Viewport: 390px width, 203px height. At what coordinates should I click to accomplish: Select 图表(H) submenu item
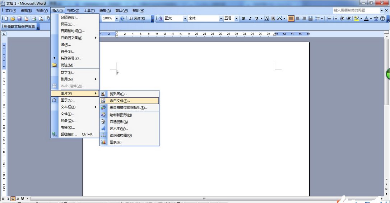[x=129, y=142]
